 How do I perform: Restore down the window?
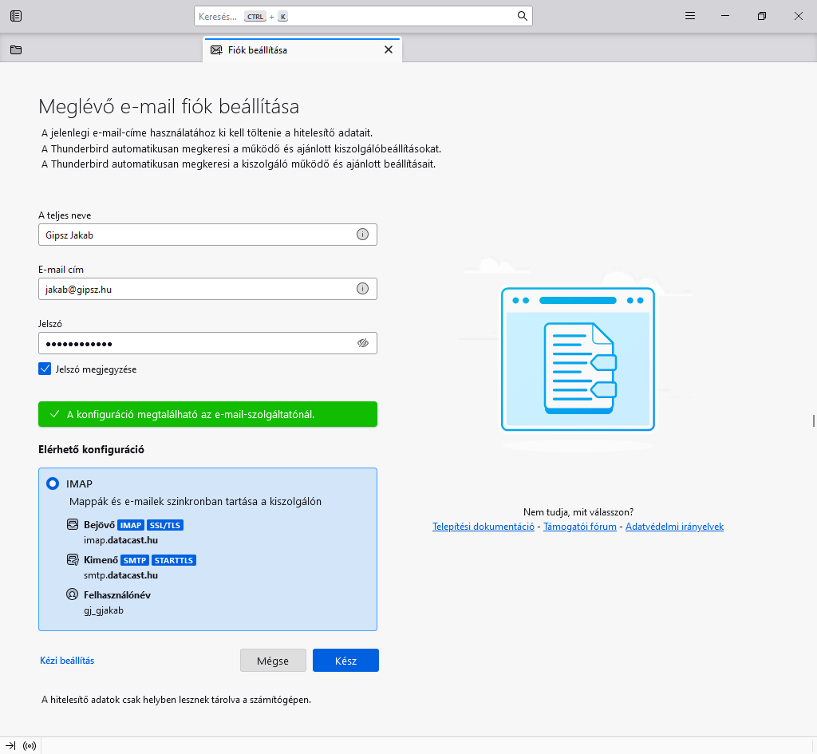click(762, 16)
